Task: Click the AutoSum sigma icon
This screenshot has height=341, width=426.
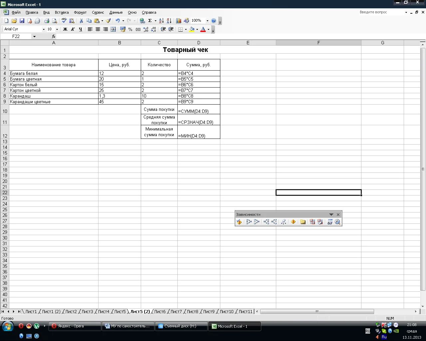Action: 150,21
